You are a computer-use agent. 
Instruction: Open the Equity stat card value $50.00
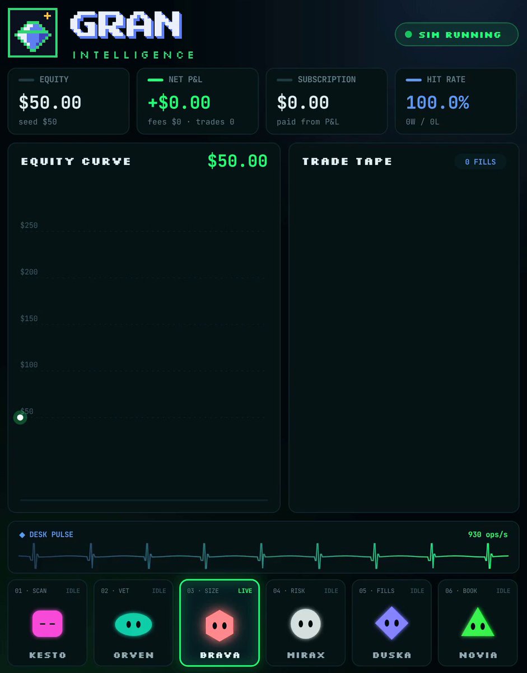click(50, 103)
